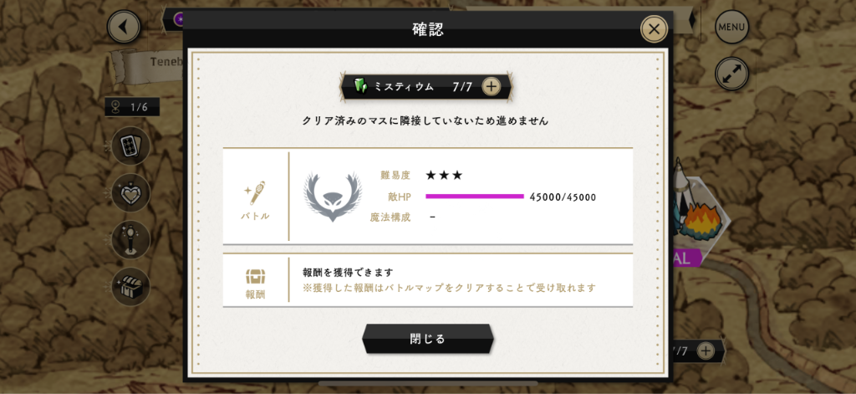This screenshot has width=856, height=394.
Task: Click the 確認 dialog title
Action: [428, 29]
